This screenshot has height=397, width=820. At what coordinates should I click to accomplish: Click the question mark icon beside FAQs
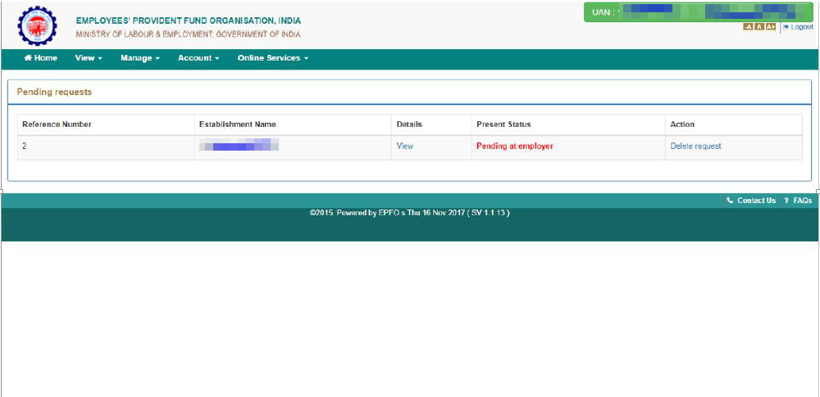(786, 201)
